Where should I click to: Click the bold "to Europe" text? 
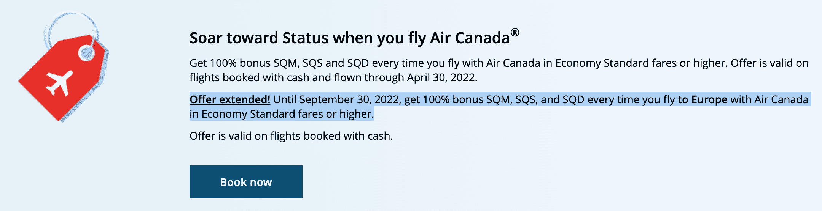pos(703,99)
